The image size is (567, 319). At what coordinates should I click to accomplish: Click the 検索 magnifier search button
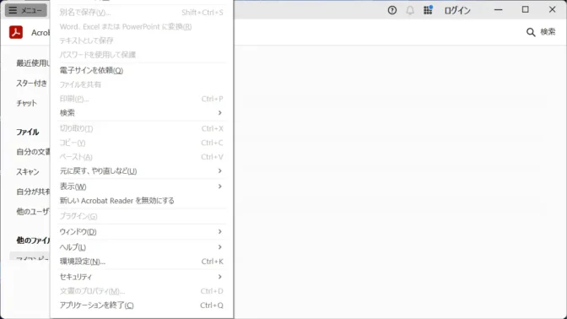click(x=541, y=32)
